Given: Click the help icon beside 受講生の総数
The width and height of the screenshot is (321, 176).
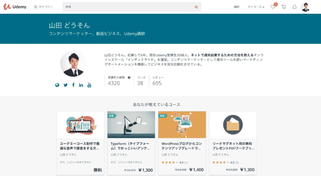Looking at the screenshot, I should click(129, 78).
